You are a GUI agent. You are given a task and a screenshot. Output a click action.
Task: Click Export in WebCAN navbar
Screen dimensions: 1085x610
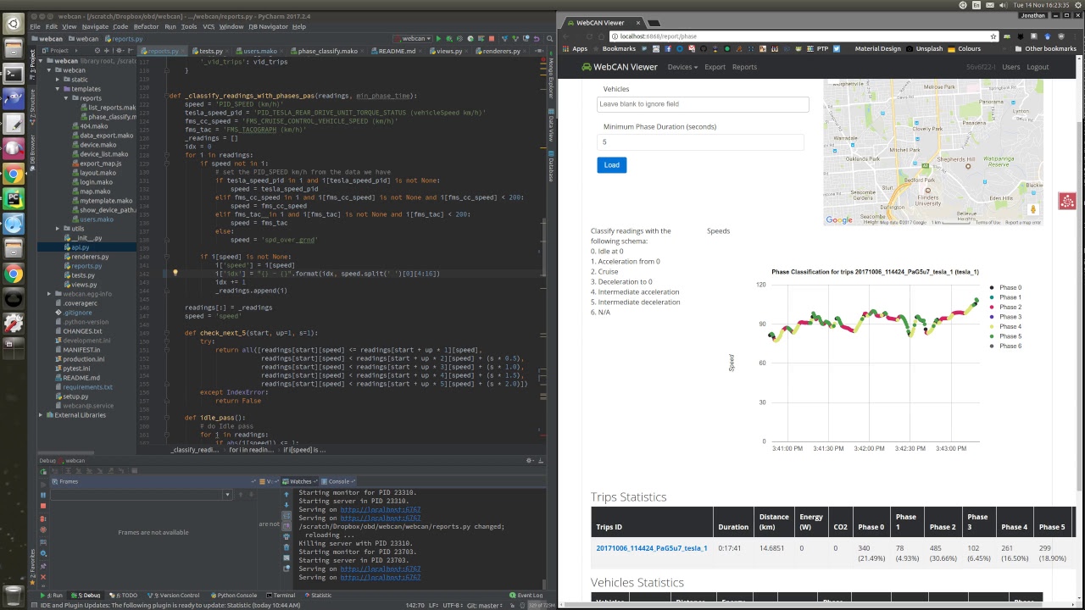click(x=715, y=67)
